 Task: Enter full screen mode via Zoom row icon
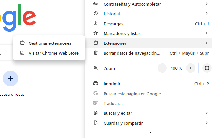click(x=207, y=68)
